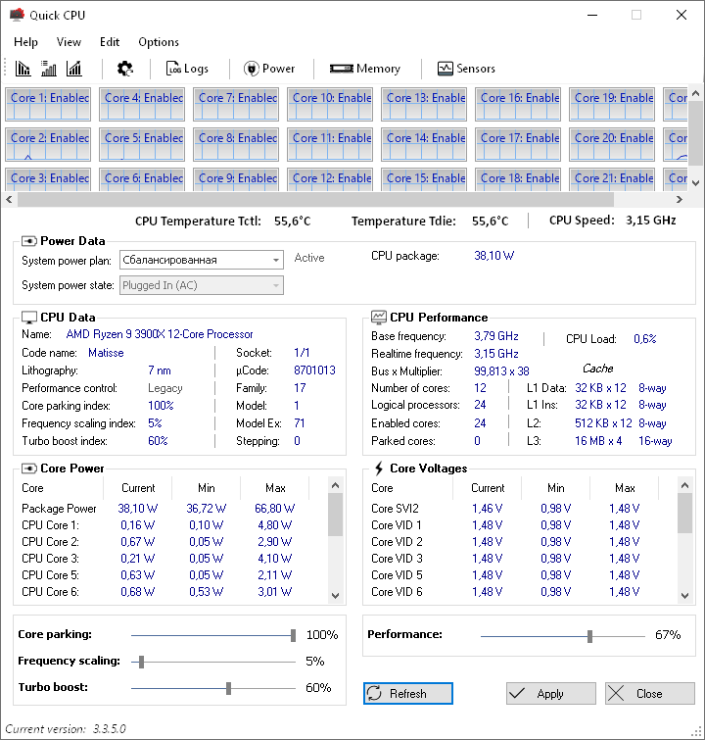Open settings via the gear toolbar icon

[125, 69]
